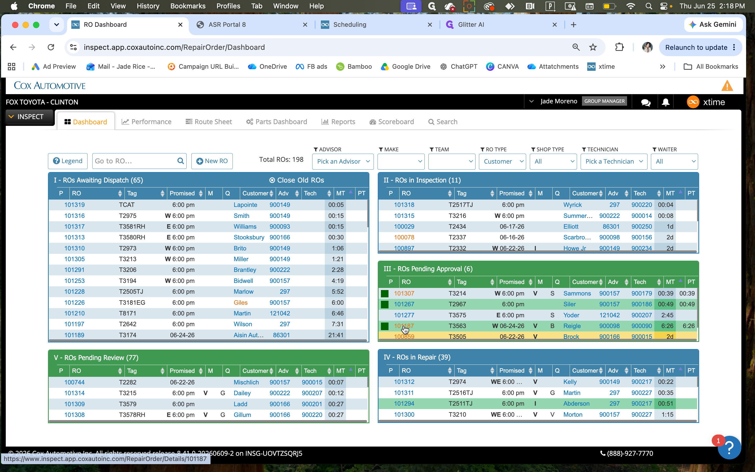Click the Chrome profile avatar
The image size is (755, 472).
point(647,47)
